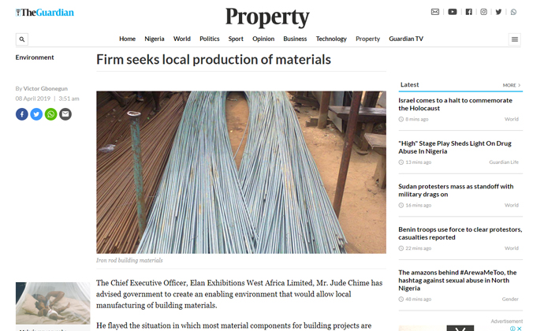Open the Sudan protesters standoff story
This screenshot has height=331, width=544.
pos(456,190)
